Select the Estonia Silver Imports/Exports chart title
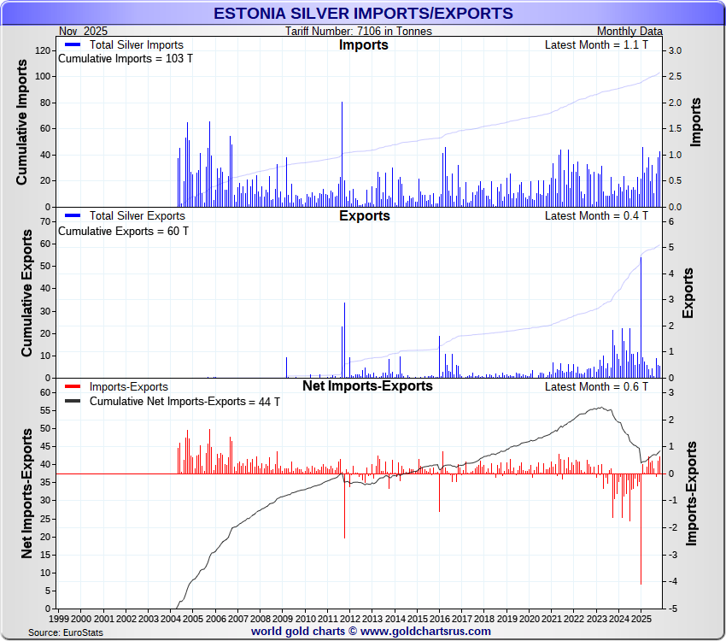The height and width of the screenshot is (641, 726). pos(363,14)
